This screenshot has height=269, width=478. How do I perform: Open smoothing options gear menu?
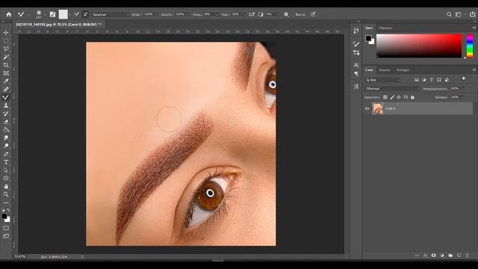tap(287, 14)
